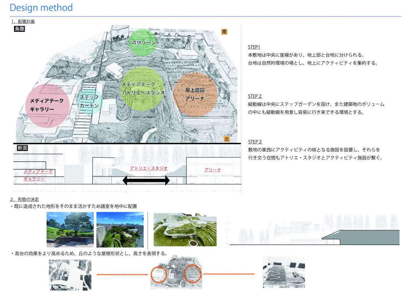Click the large green アトリエ・スタジオ circle
The height and width of the screenshot is (295, 417).
click(x=142, y=89)
